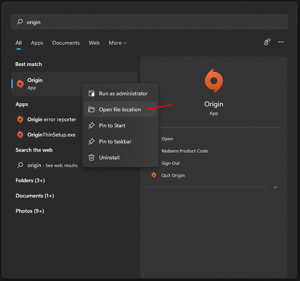Expand the 'Photos (9+)' results group
The image size is (300, 281).
tap(30, 211)
